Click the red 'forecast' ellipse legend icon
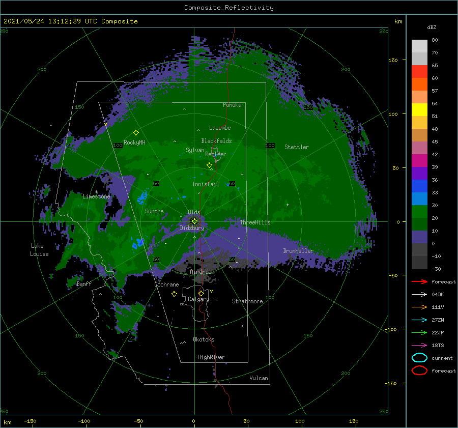This screenshot has height=428, width=458. coord(419,370)
